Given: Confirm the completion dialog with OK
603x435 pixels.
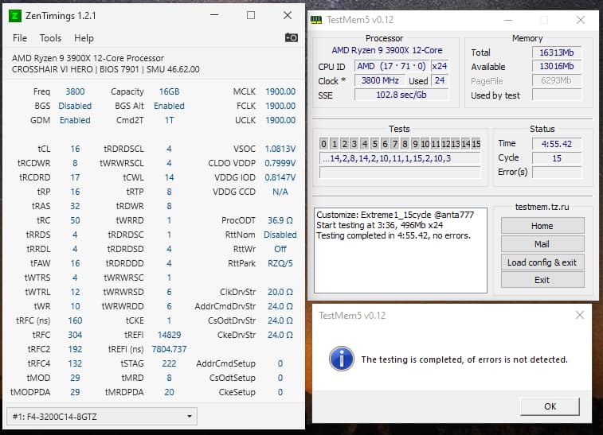Looking at the screenshot, I should click(550, 406).
